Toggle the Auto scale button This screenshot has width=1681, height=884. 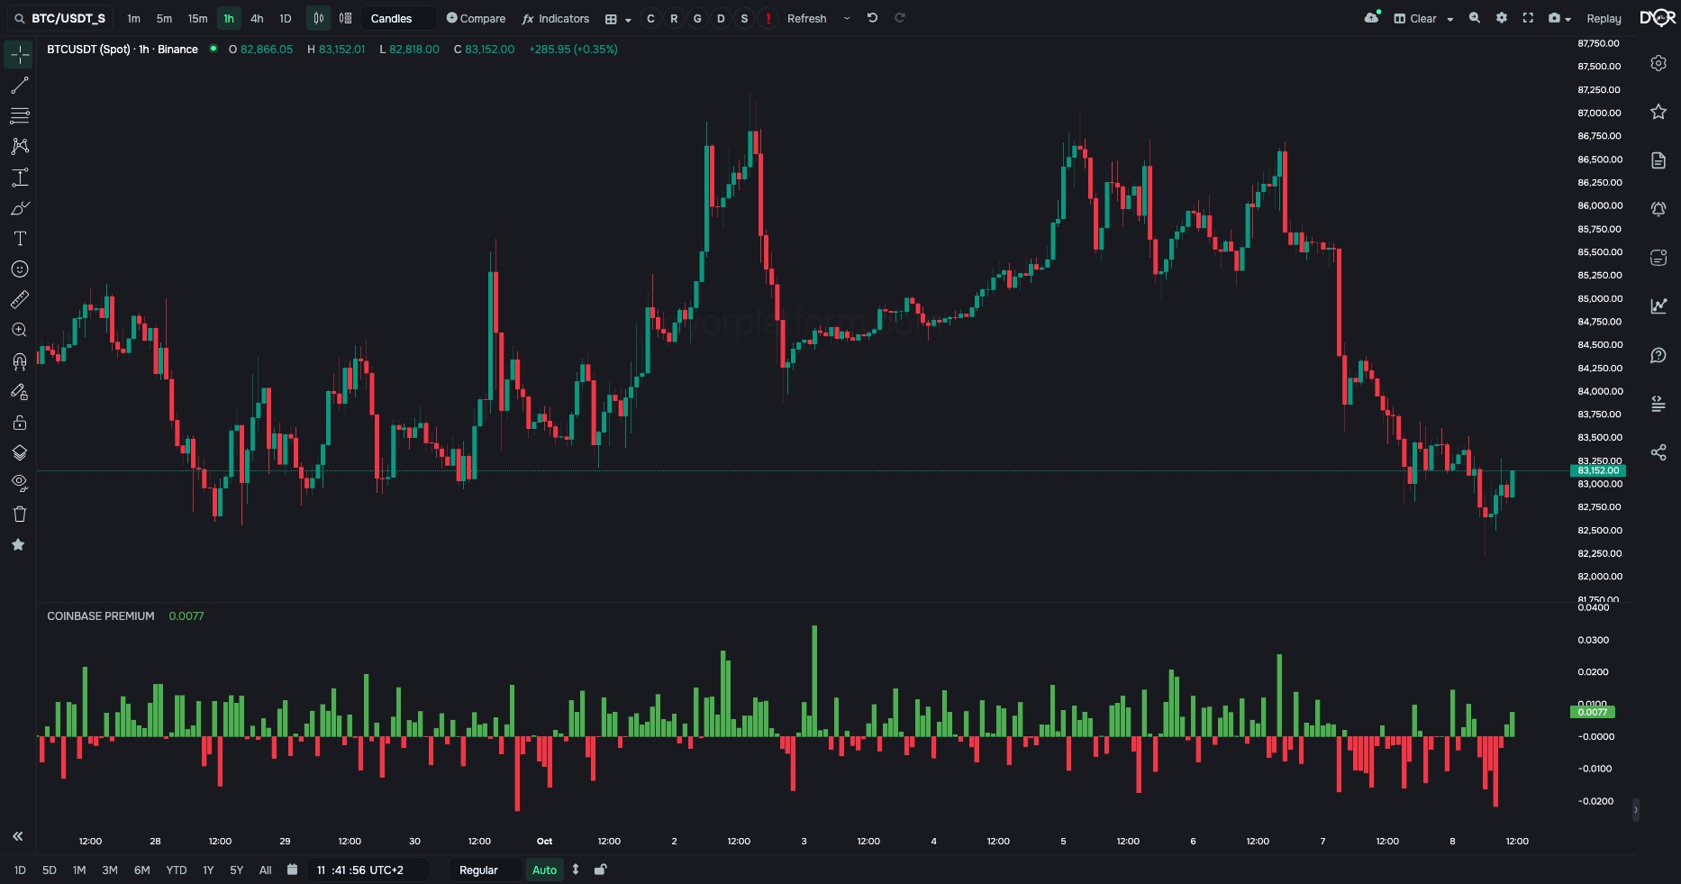click(x=544, y=870)
